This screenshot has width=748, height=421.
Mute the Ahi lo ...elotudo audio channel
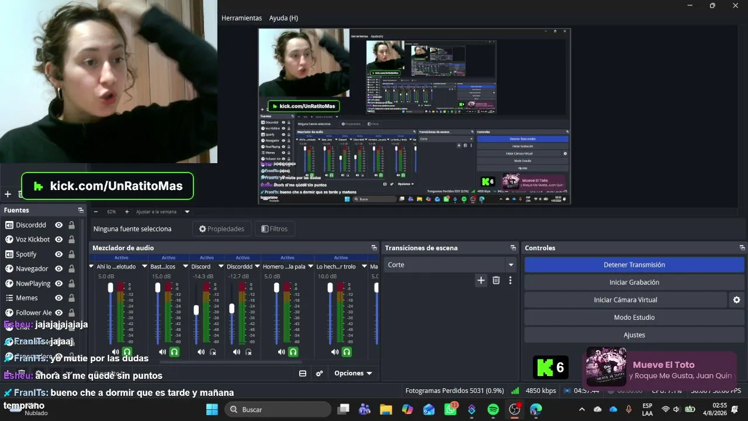(x=115, y=352)
